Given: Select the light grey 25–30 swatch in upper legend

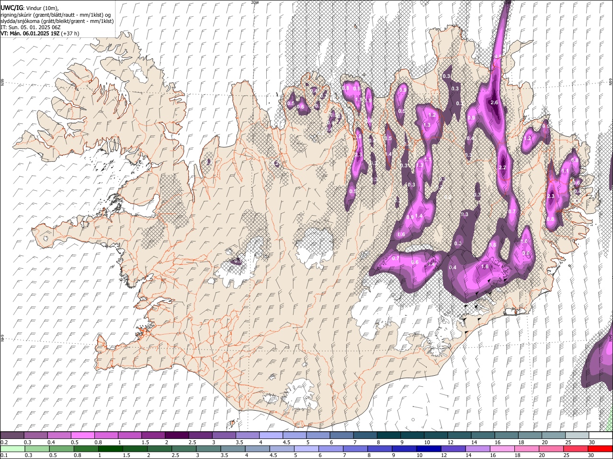Looking at the screenshot, I should pyautogui.click(x=577, y=436).
